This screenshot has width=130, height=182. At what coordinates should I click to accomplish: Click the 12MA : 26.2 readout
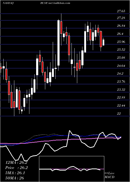coord(16,162)
